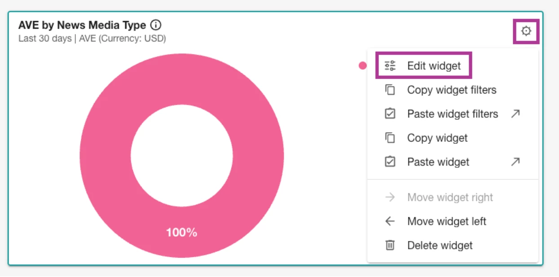Click the Delete widget trash icon

pos(390,245)
